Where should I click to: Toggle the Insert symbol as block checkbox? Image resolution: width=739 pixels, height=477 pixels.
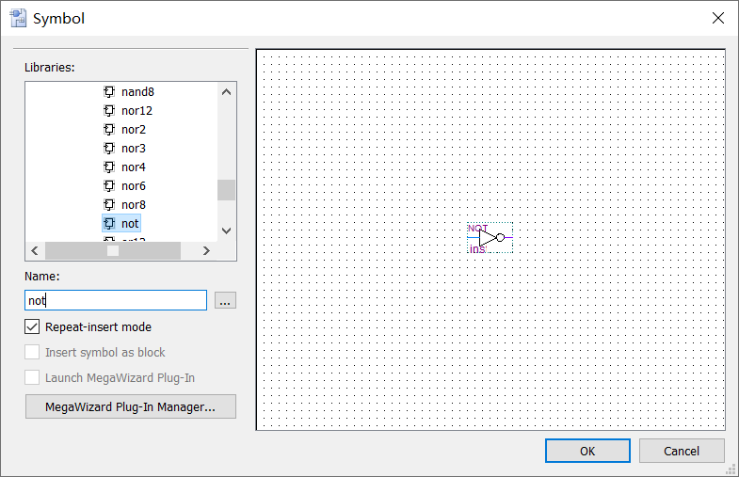(x=32, y=352)
